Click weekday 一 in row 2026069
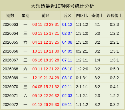 25,78
